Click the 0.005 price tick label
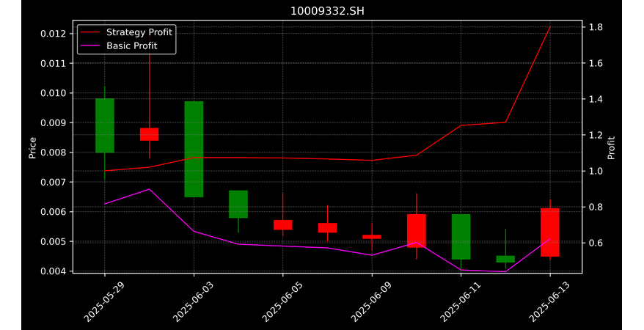 [54, 241]
